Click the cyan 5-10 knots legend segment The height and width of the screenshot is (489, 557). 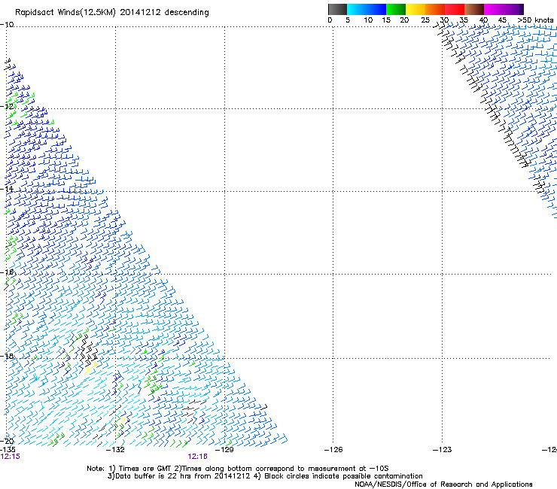point(357,9)
